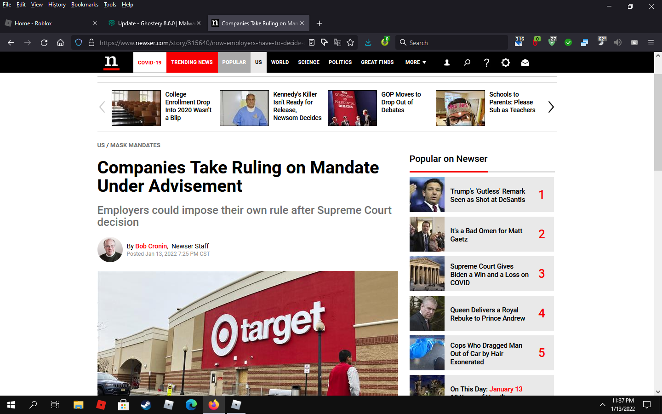Click the page vertical scrollbar thumb
Image resolution: width=662 pixels, height=414 pixels.
click(658, 122)
